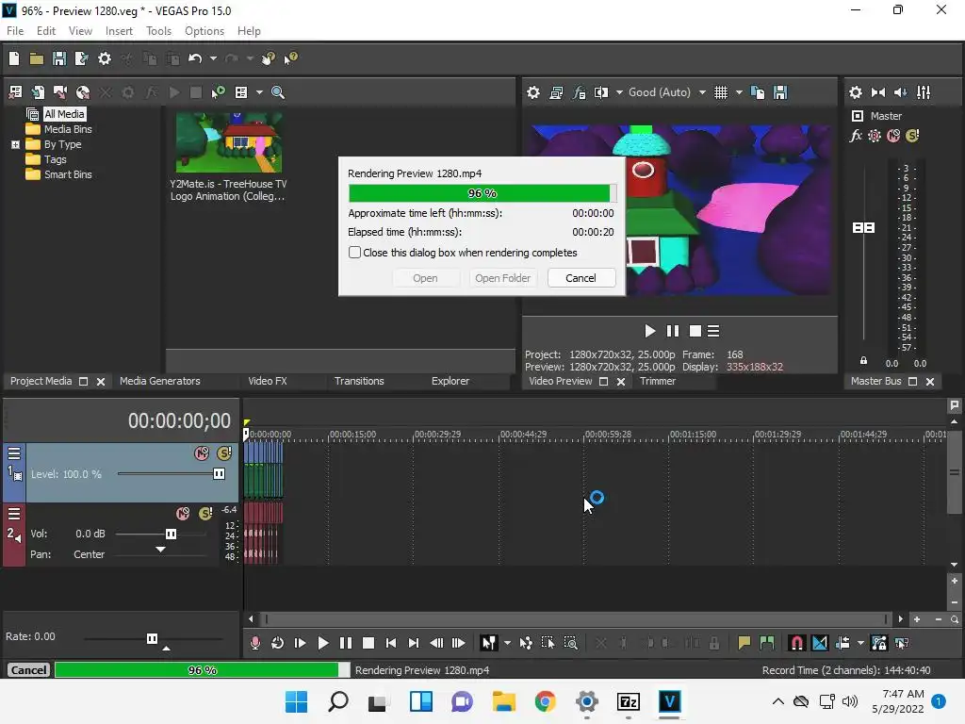
Task: Click Cancel in render dialog
Action: [x=581, y=278]
